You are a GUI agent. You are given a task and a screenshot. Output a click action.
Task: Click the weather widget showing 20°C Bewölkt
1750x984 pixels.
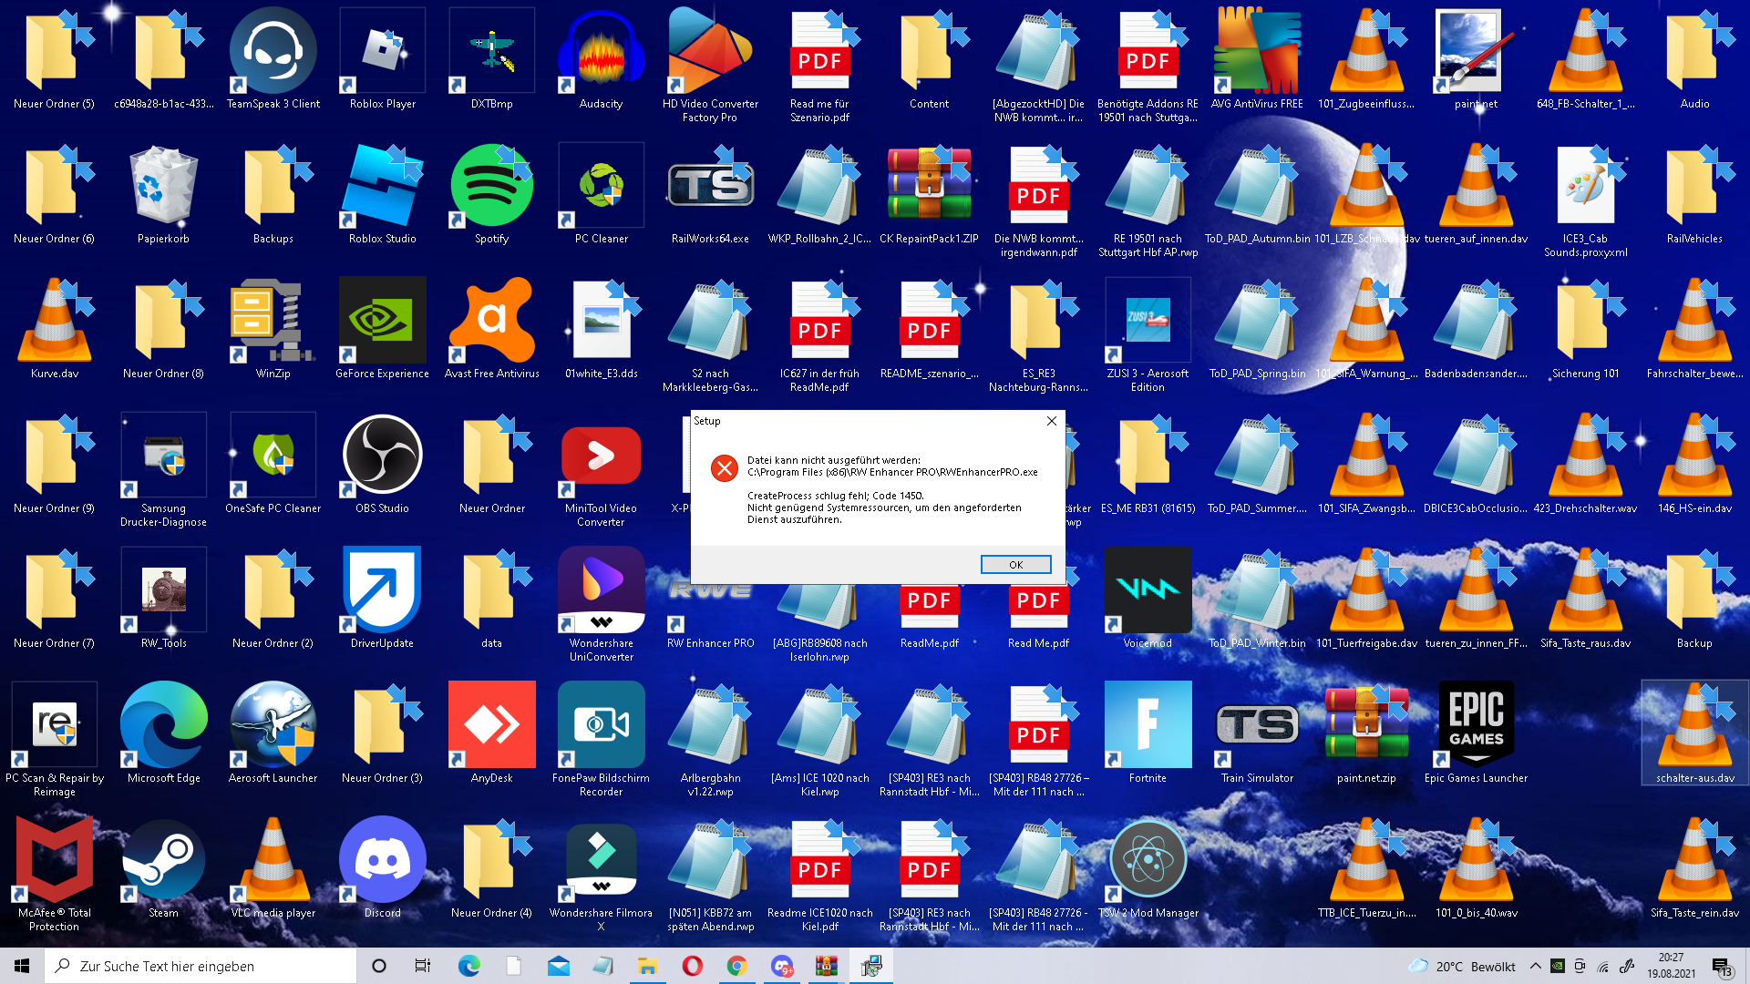(x=1461, y=966)
